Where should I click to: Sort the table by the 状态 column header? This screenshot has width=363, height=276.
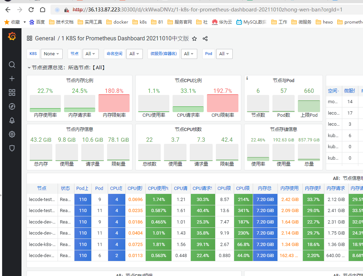pyautogui.click(x=66, y=188)
